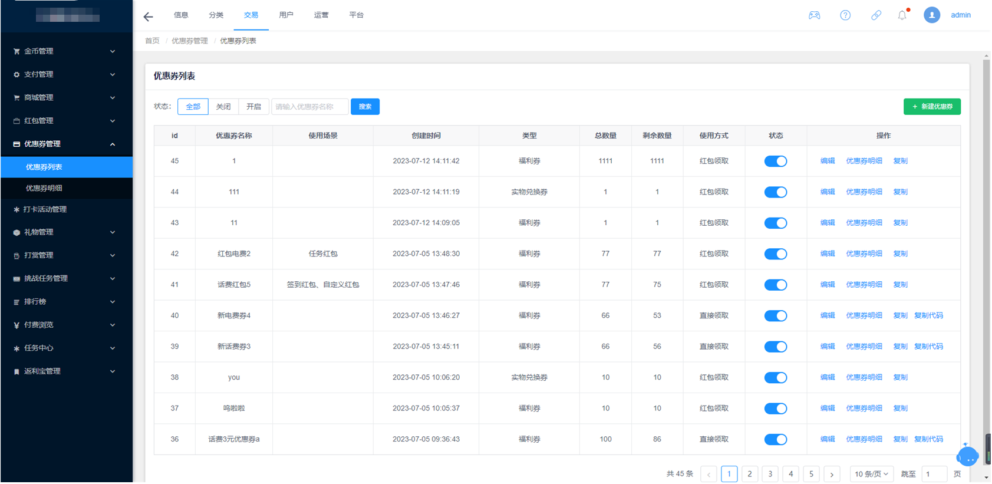Click the 金币管理 cart icon
Image resolution: width=992 pixels, height=484 pixels.
[x=17, y=51]
